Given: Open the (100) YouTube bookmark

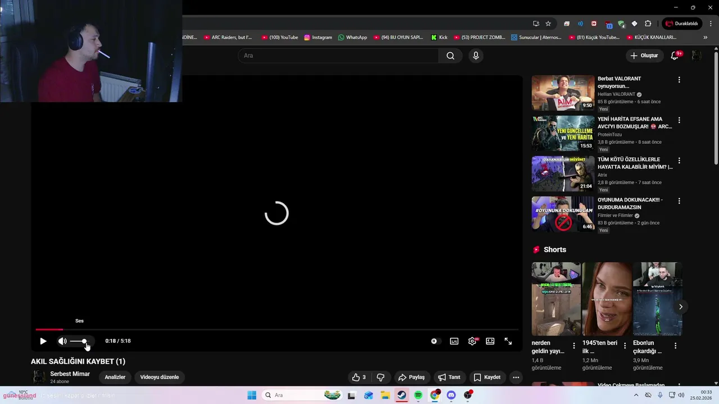Looking at the screenshot, I should [x=280, y=37].
